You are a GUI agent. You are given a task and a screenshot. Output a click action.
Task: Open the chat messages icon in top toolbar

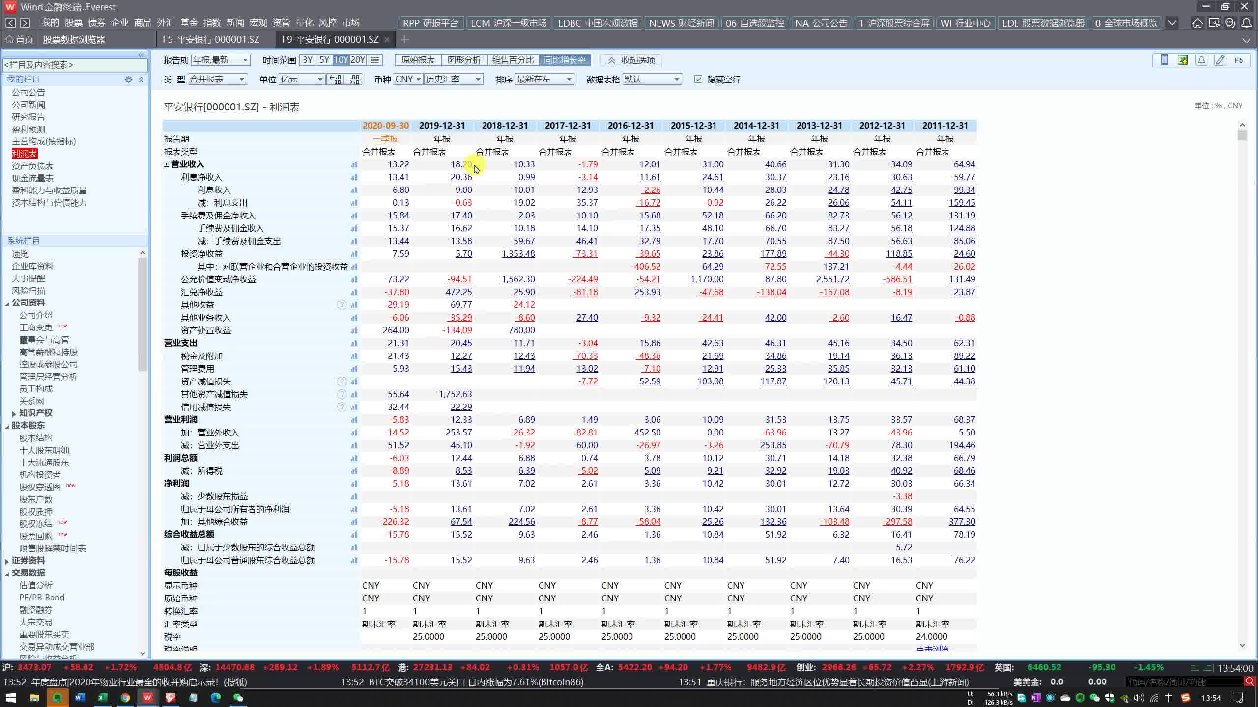[1230, 23]
